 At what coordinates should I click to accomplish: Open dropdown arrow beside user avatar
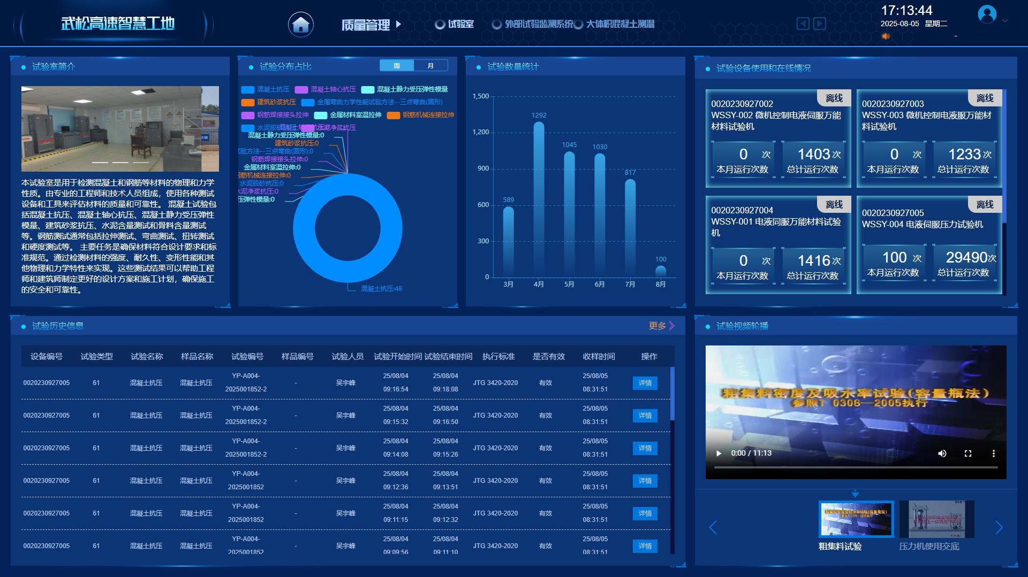coord(1005,21)
